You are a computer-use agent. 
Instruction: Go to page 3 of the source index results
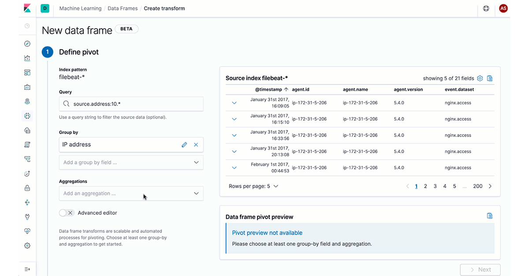point(435,186)
